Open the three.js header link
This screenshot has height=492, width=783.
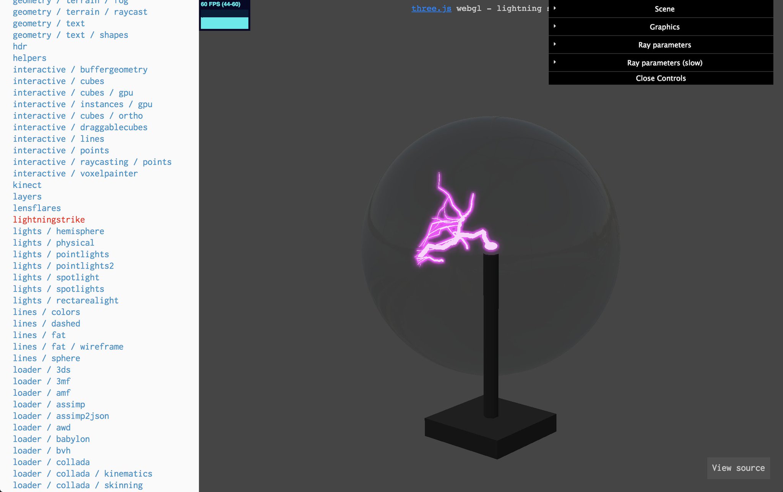coord(431,8)
